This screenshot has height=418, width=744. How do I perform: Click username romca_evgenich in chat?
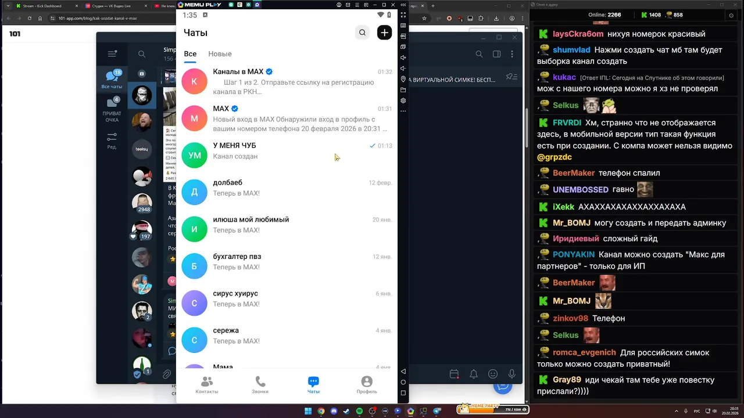pos(584,352)
